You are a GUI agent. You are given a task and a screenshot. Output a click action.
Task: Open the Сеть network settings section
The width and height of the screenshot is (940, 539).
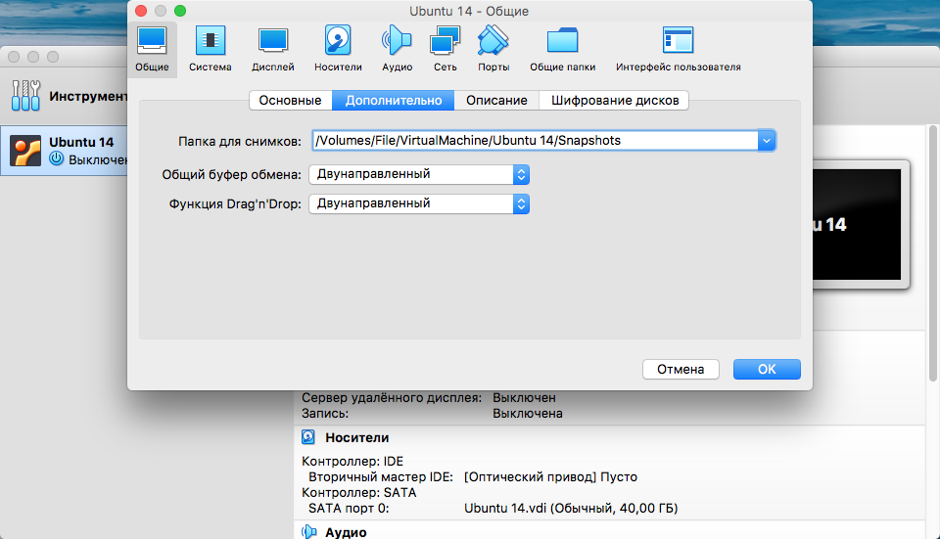(x=445, y=50)
